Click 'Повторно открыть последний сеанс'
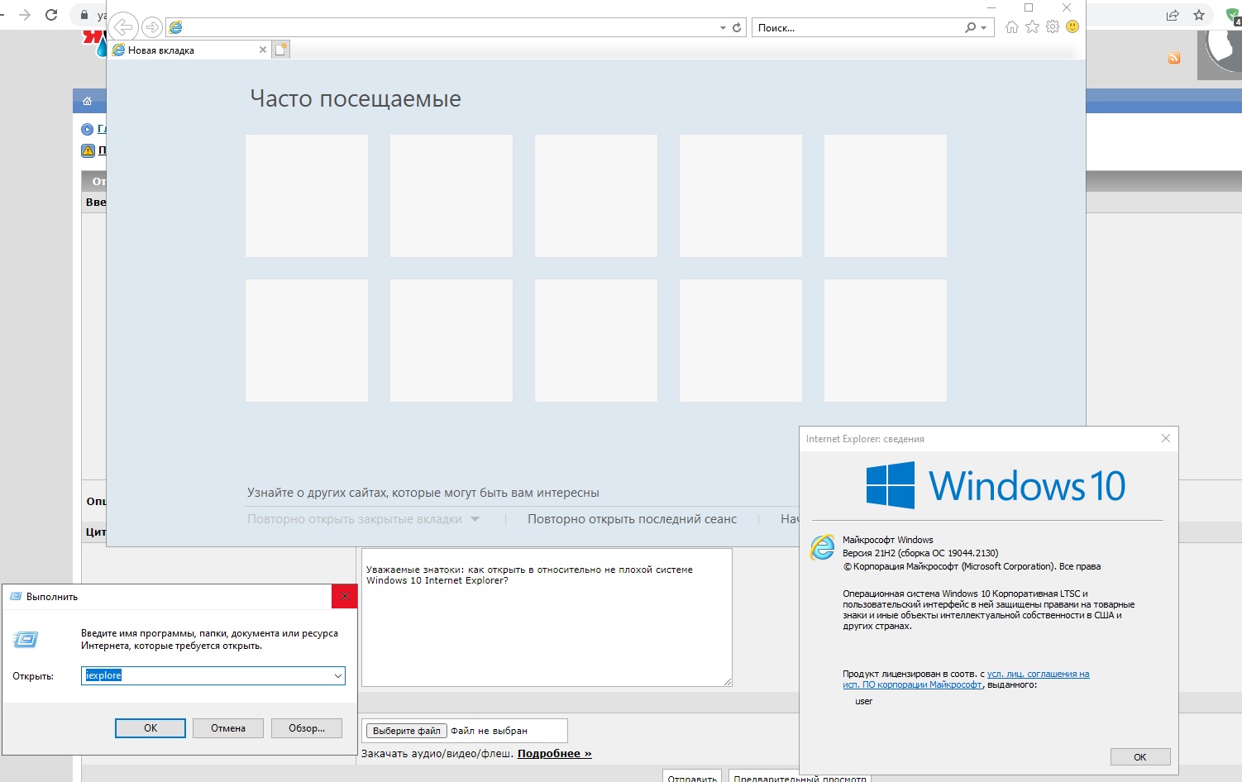1242x782 pixels. [x=632, y=519]
